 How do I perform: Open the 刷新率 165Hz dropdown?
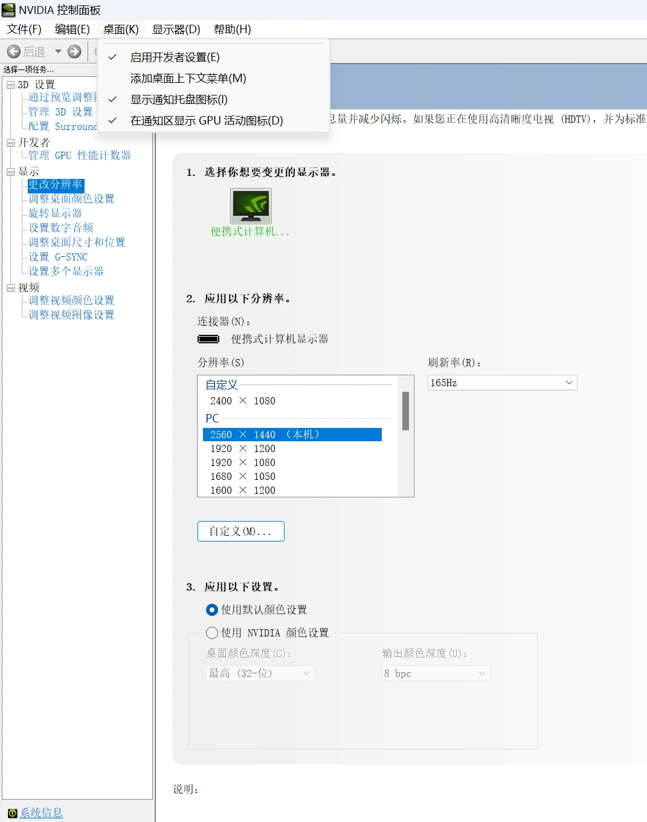(503, 383)
